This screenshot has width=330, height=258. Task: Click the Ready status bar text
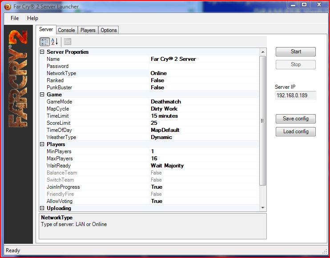pyautogui.click(x=13, y=250)
